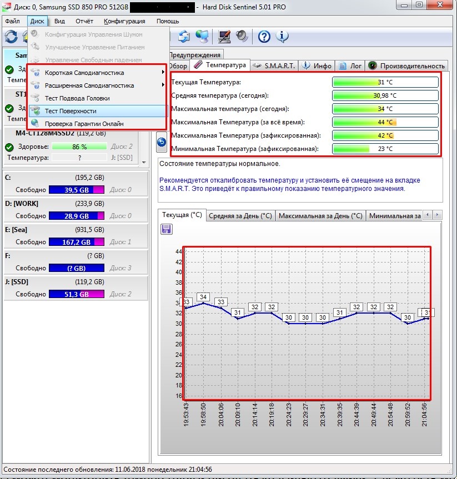
Task: Click the blue Refresh arrows toolbar icon
Action: coord(11,37)
